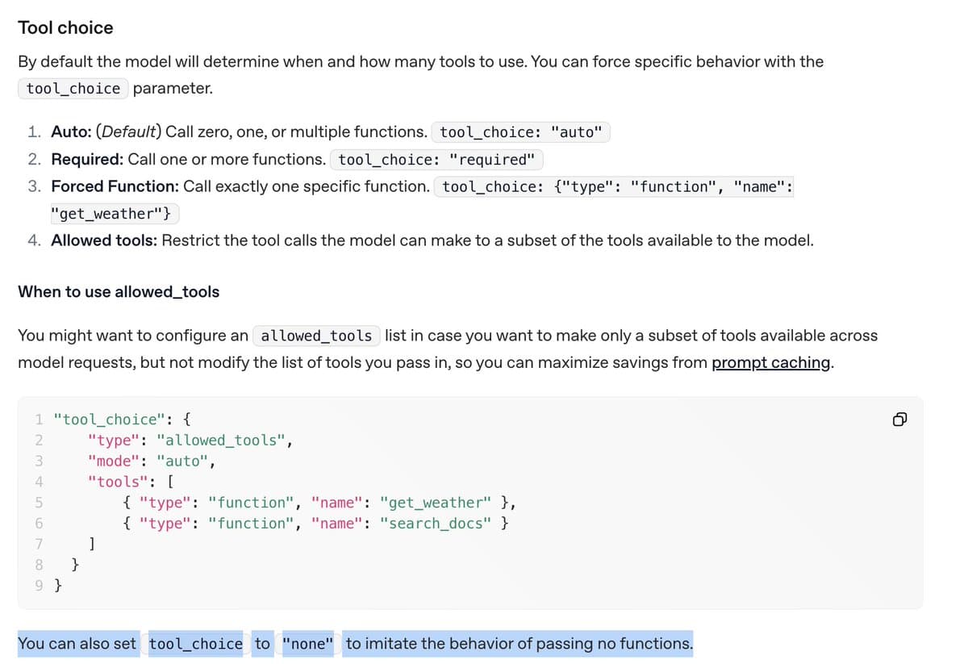This screenshot has width=968, height=664.
Task: Click code line "tools": [
Action: pyautogui.click(x=131, y=482)
